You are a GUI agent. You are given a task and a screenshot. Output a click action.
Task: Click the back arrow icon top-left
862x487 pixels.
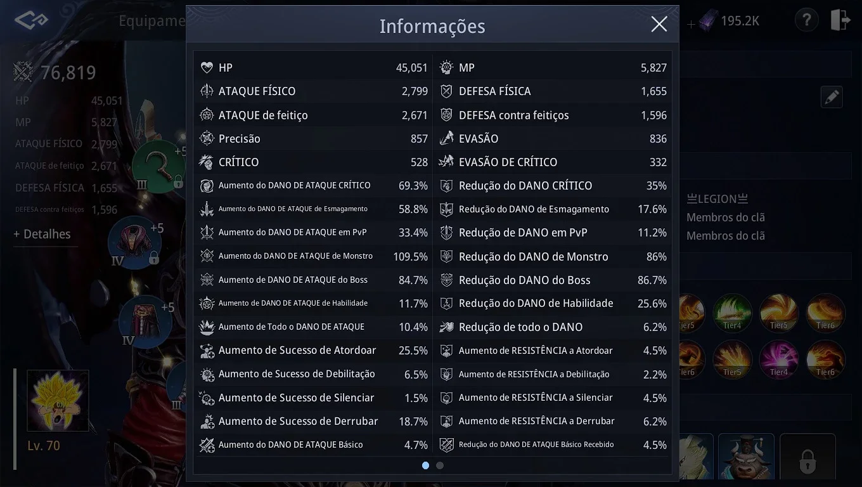pos(30,21)
